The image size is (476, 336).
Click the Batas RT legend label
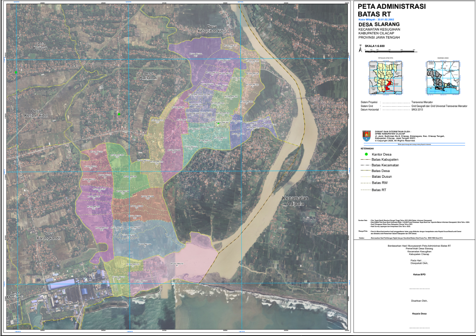click(380, 190)
